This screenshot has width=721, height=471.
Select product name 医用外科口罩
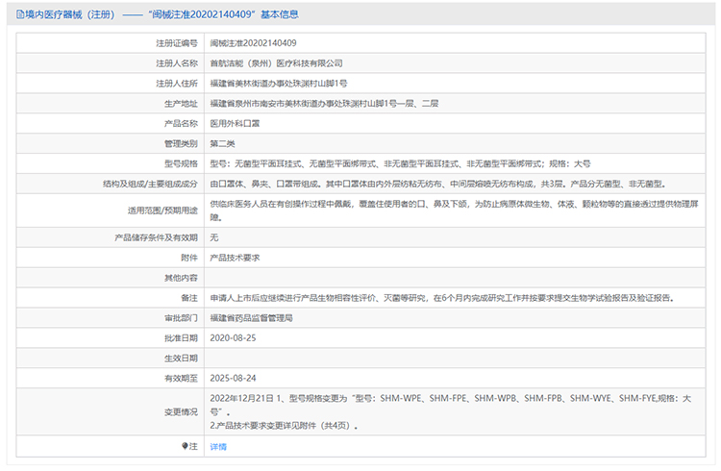click(x=234, y=124)
